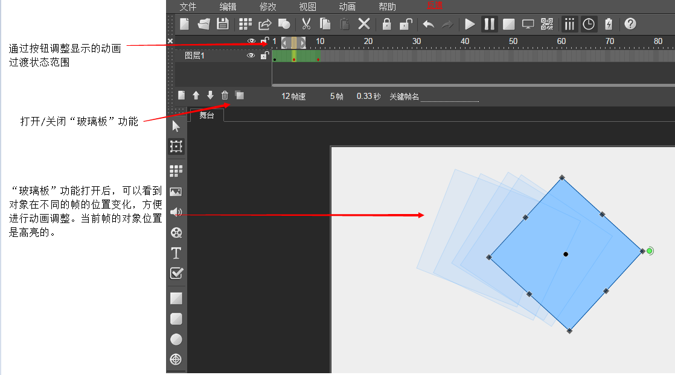
Task: Hide 图层1 using its eye icon
Action: (x=251, y=55)
